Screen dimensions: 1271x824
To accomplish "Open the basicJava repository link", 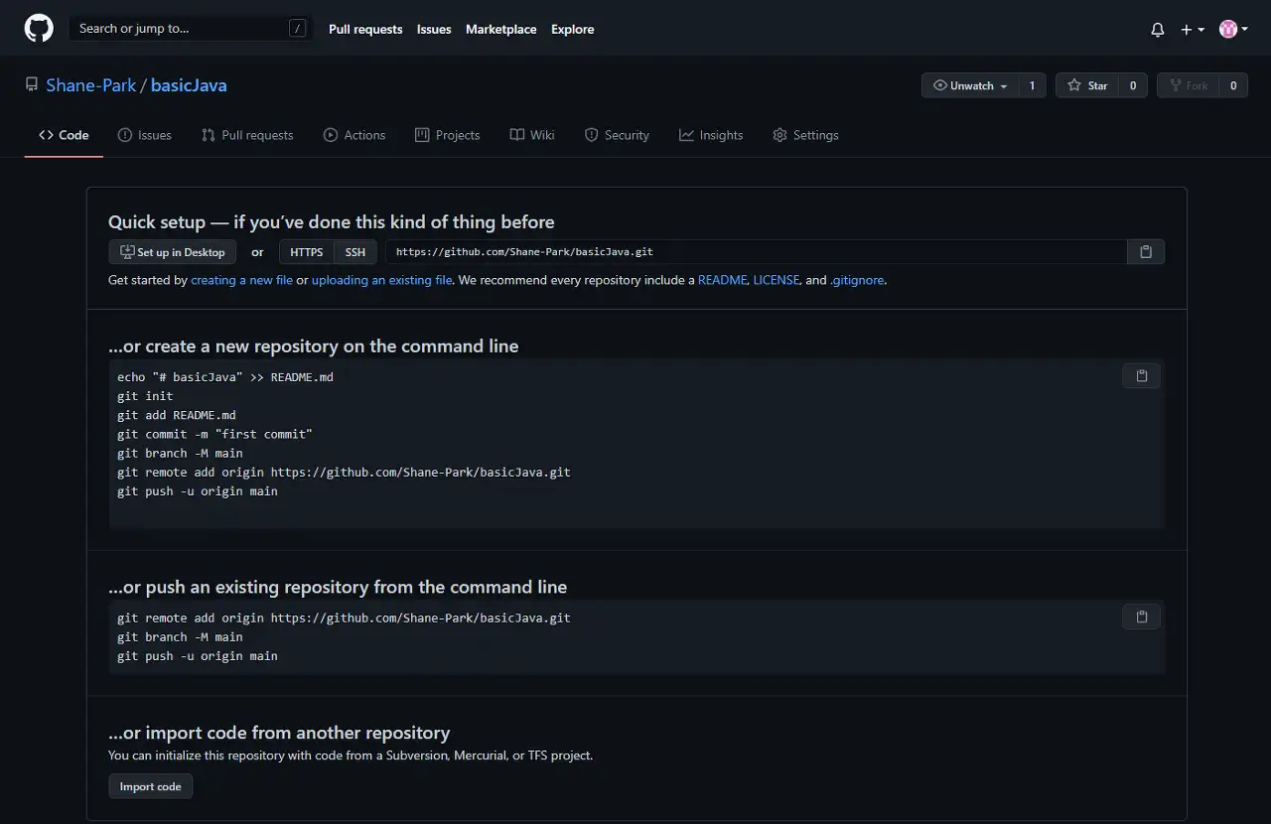I will (189, 85).
